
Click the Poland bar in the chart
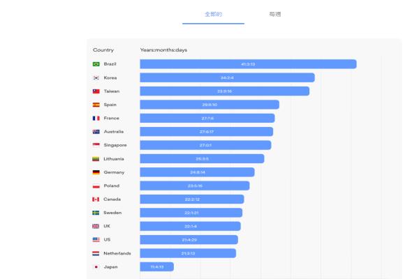click(x=194, y=186)
